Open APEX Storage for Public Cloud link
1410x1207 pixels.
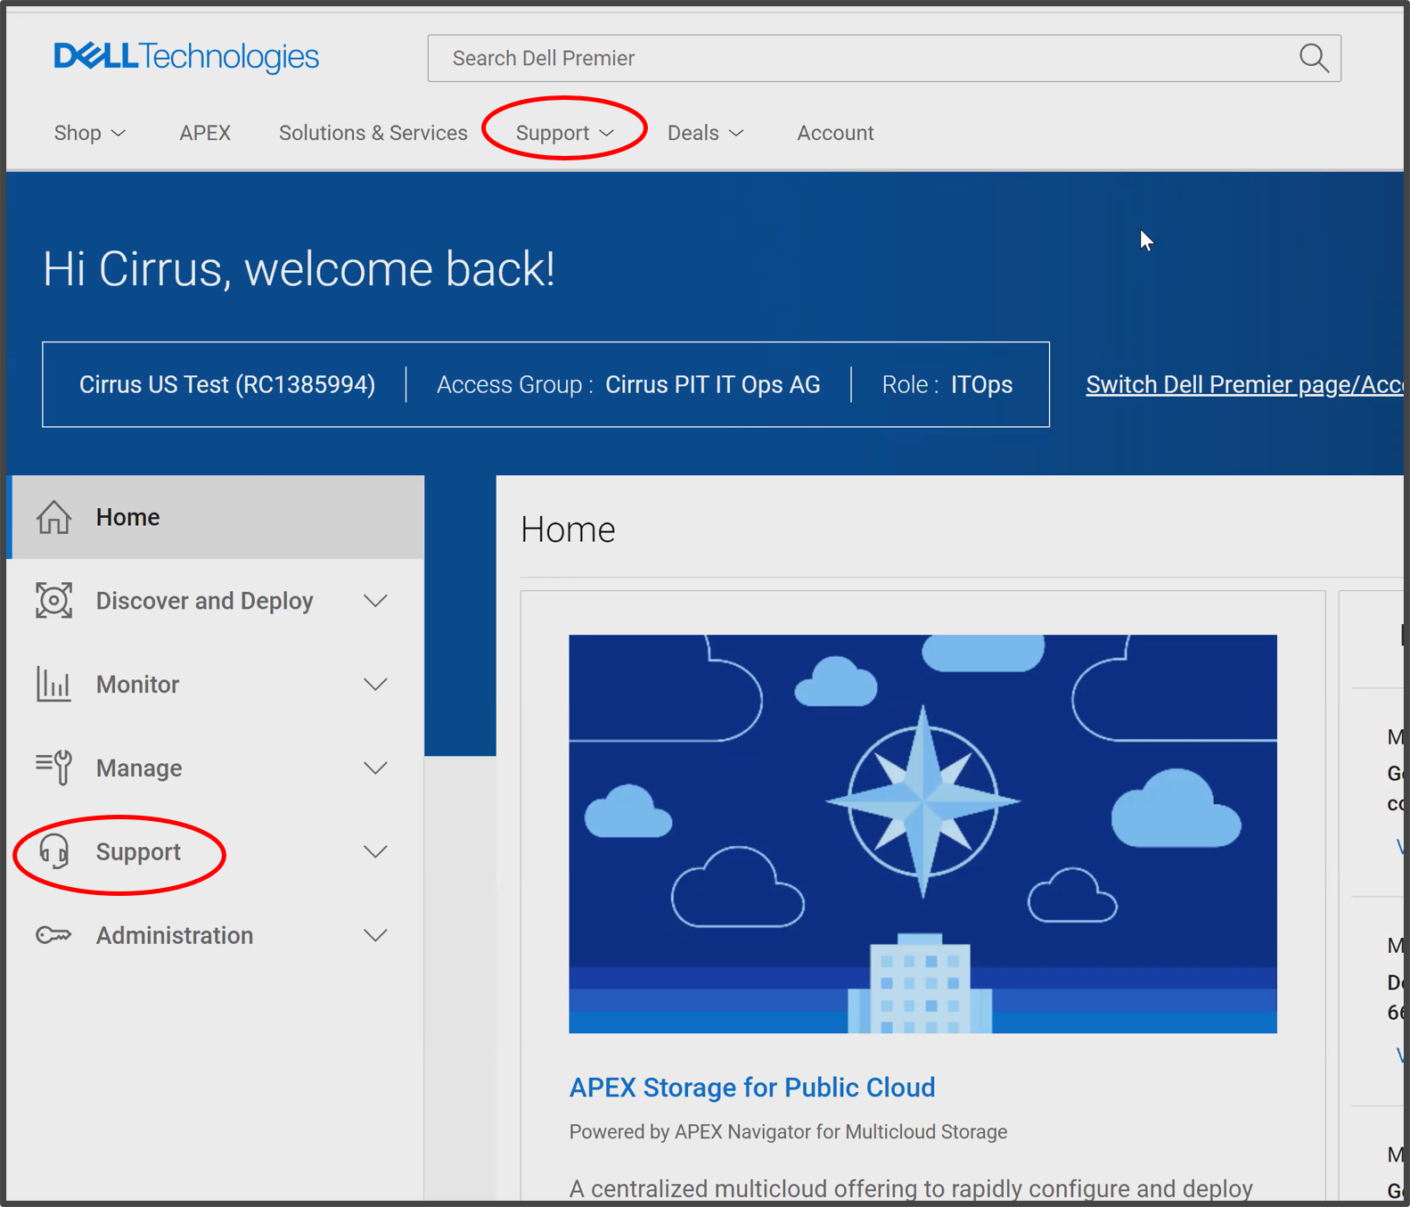(x=752, y=1088)
